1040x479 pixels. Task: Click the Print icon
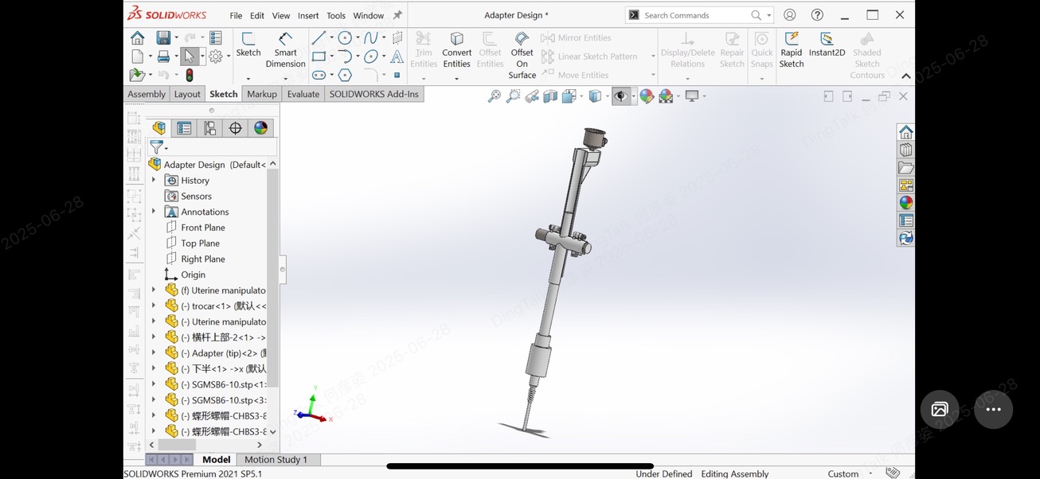163,56
